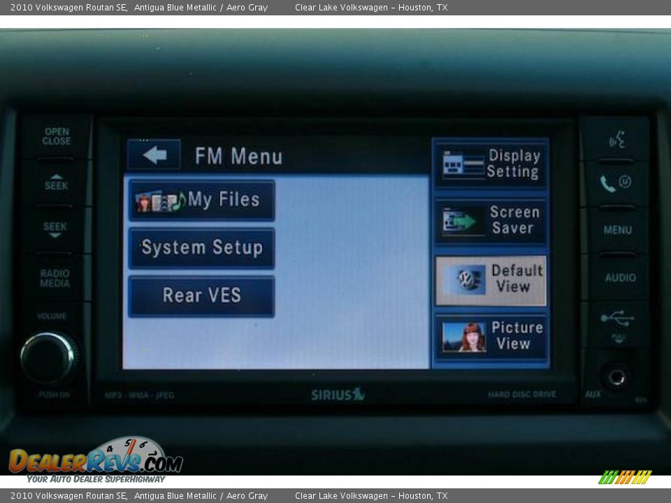Choose Picture View option
The height and width of the screenshot is (503, 671).
[491, 337]
